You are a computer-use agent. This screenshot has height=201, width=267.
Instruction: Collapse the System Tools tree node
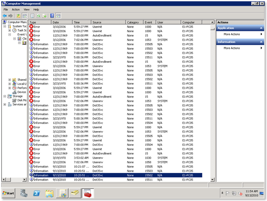[5, 26]
